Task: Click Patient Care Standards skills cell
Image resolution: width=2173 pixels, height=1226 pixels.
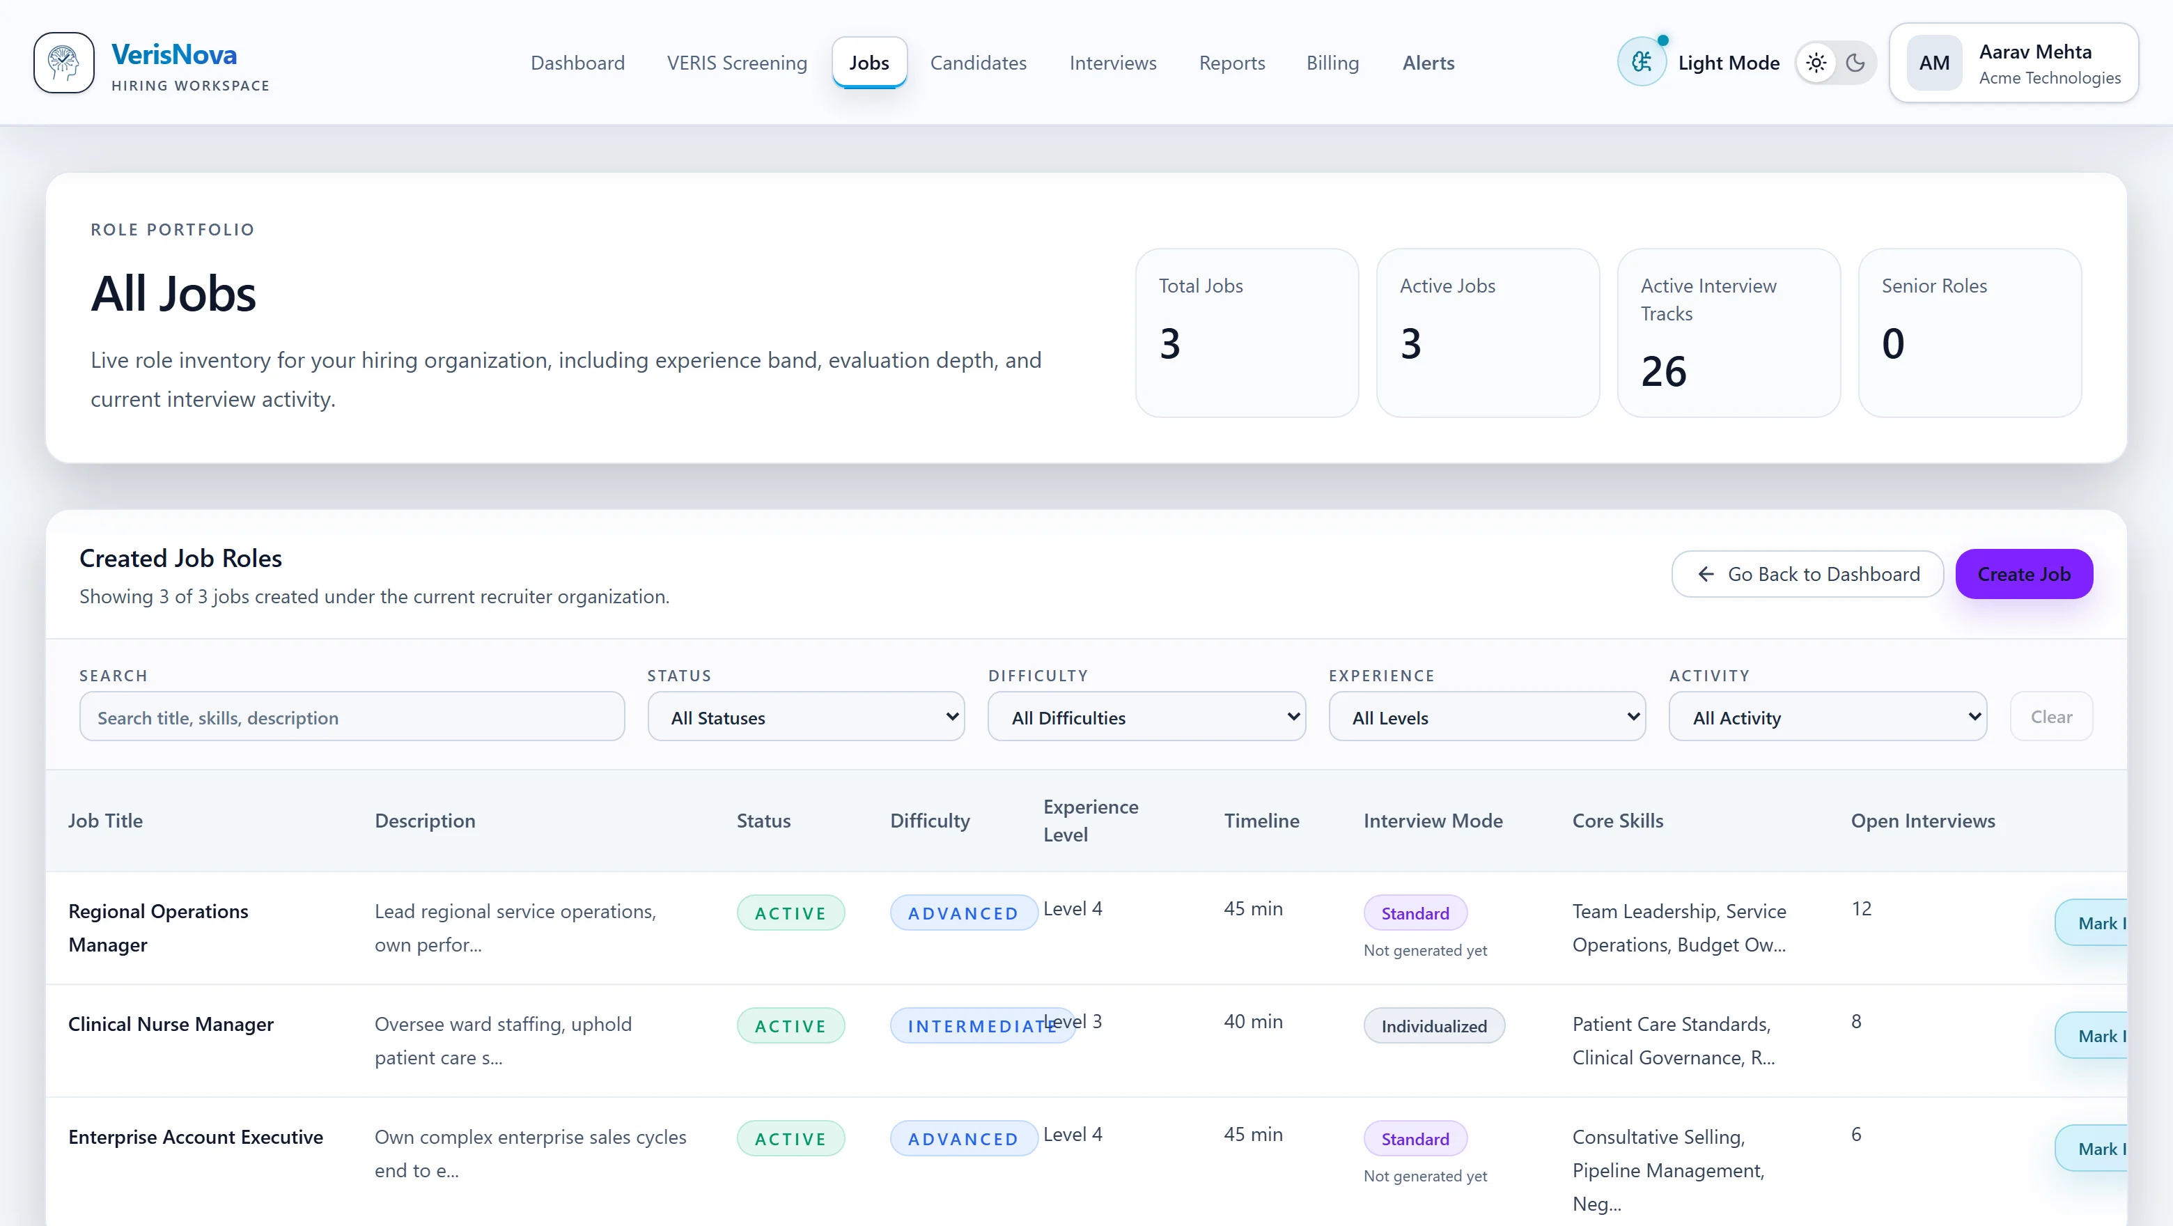Action: click(x=1673, y=1041)
